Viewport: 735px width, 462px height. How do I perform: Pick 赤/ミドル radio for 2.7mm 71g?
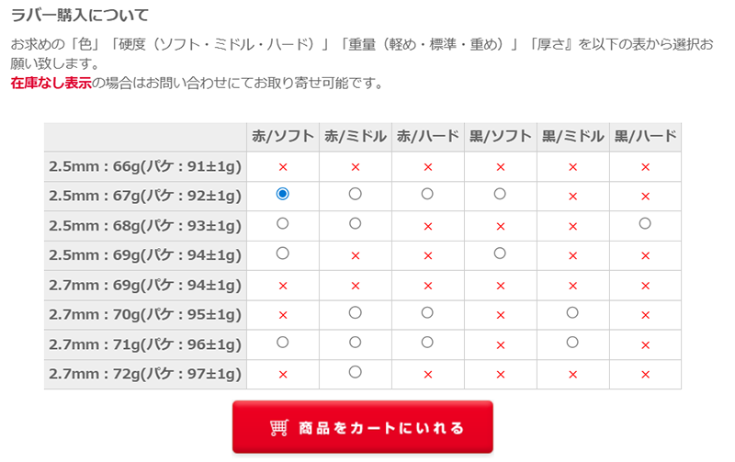click(x=356, y=342)
